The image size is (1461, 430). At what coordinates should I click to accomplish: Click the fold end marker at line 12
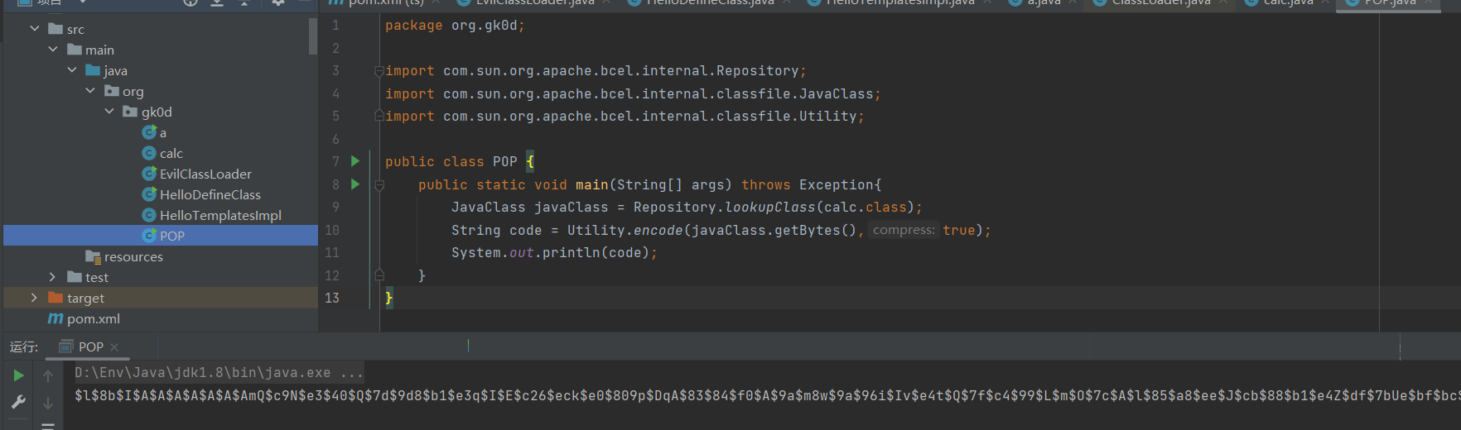[x=379, y=275]
